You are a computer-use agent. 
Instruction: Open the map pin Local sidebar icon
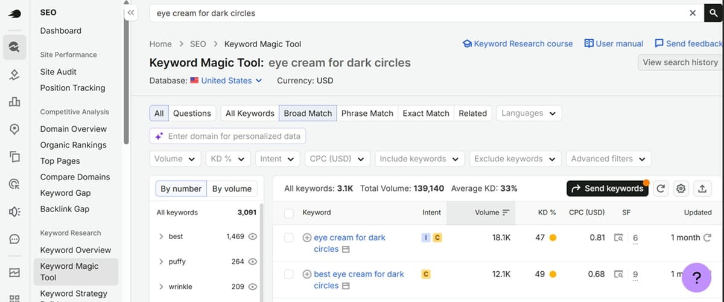(14, 129)
